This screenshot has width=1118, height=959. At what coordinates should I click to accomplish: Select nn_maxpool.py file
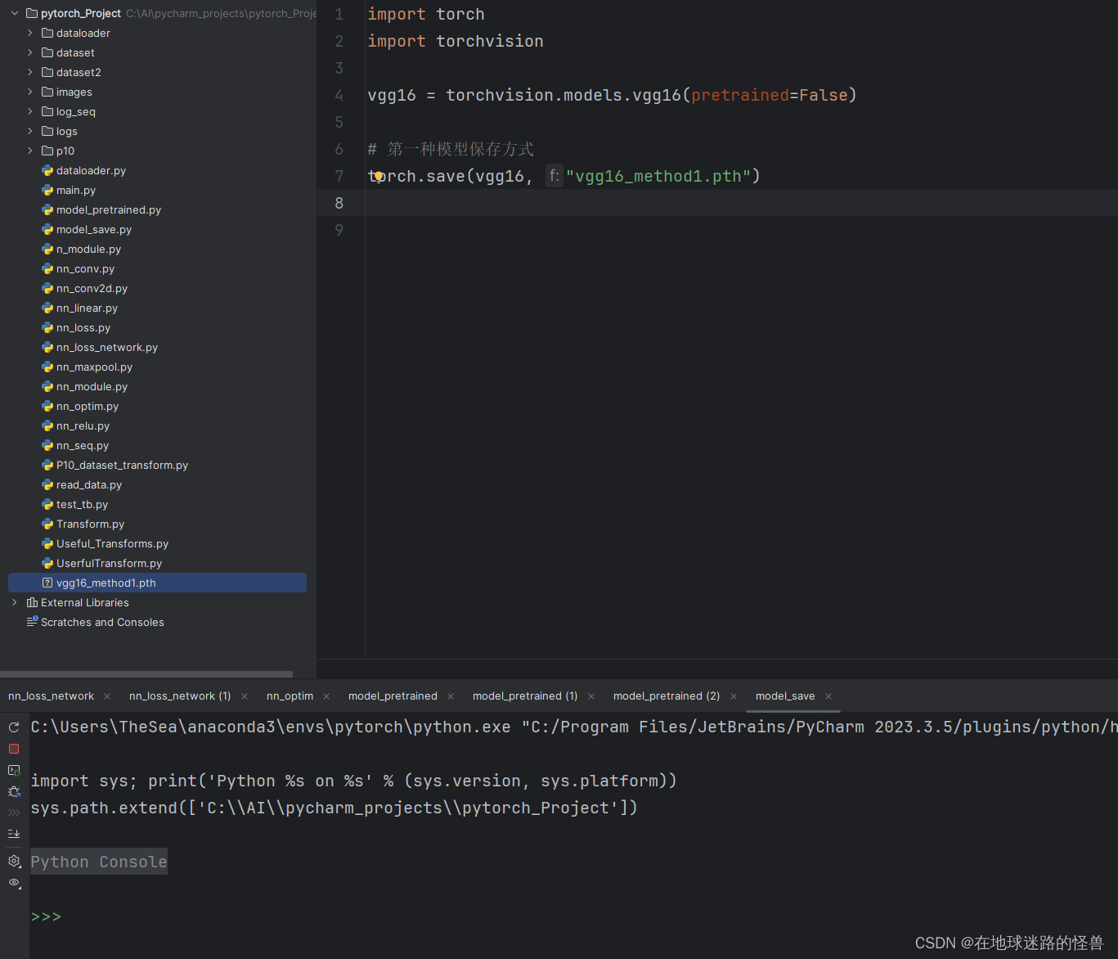tap(94, 367)
